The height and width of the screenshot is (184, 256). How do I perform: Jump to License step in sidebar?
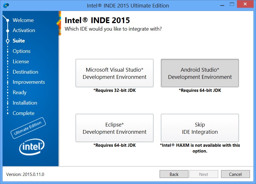click(x=21, y=62)
